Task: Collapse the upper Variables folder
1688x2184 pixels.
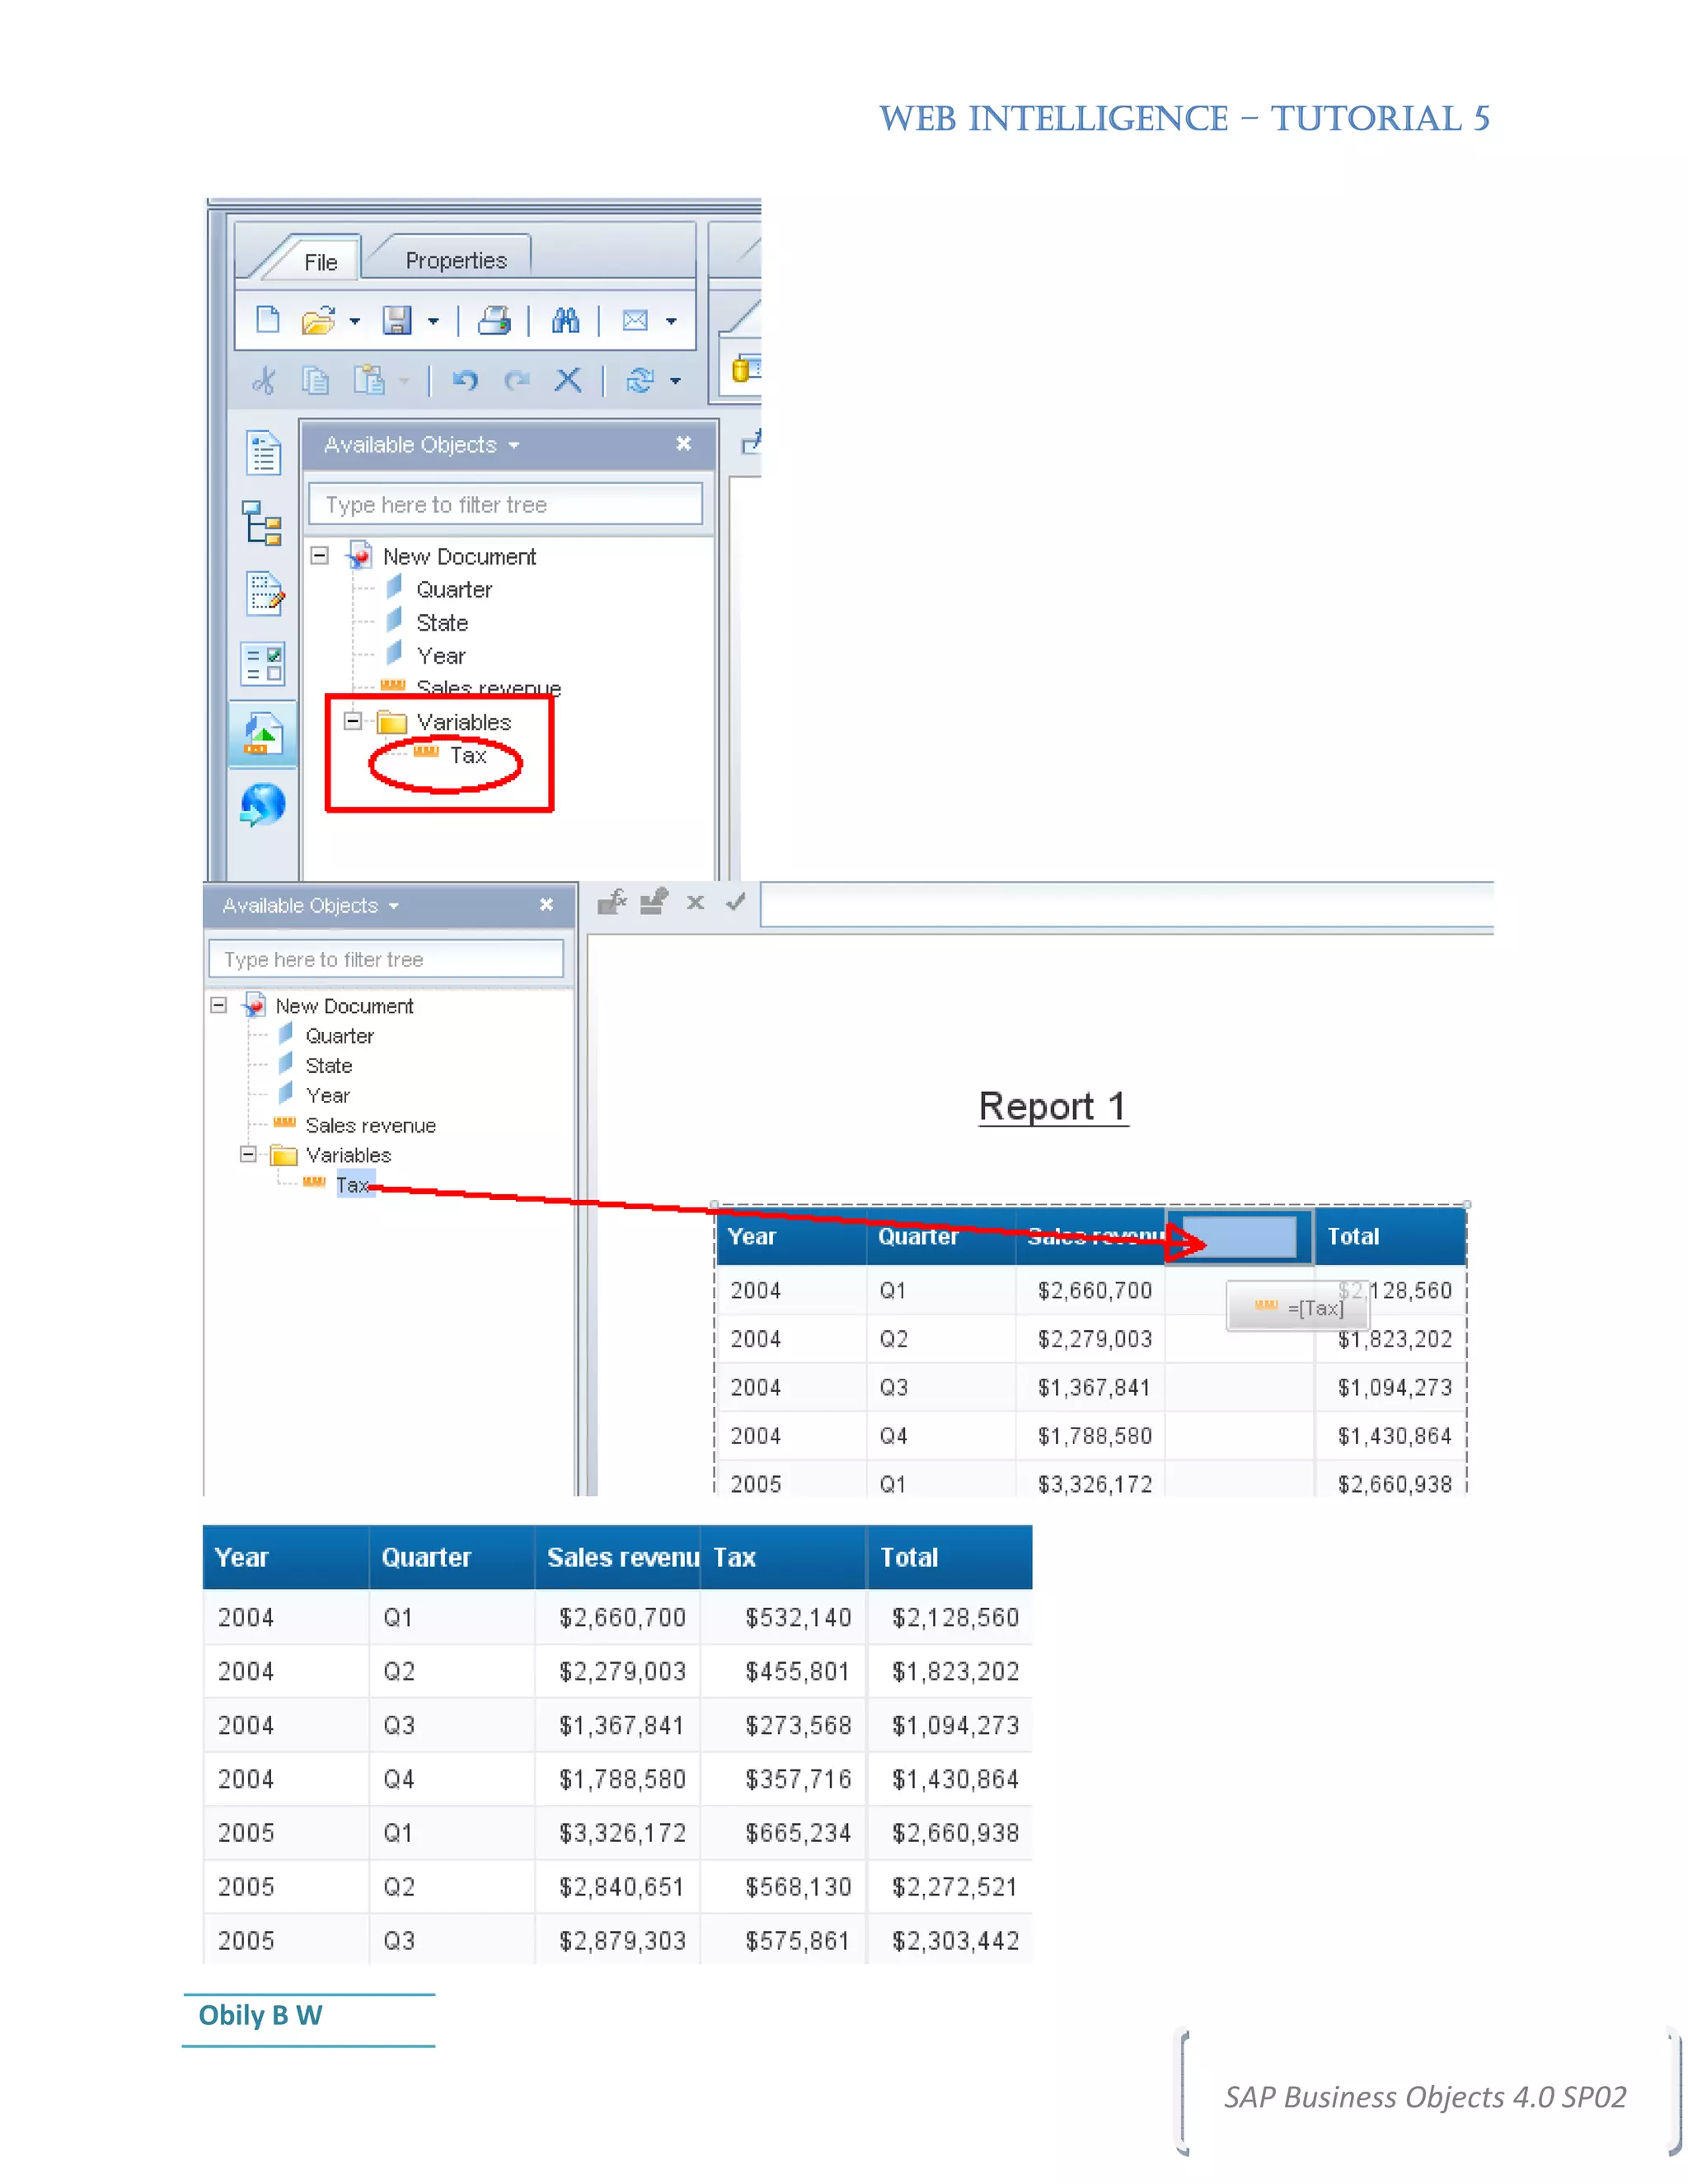Action: (352, 721)
